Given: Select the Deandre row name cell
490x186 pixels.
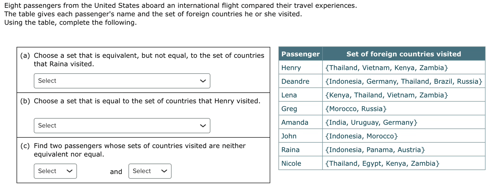Looking at the screenshot, I should click(295, 81).
